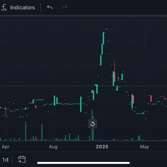Select the May label on time axis
The width and height of the screenshot is (167, 167).
pyautogui.click(x=144, y=147)
